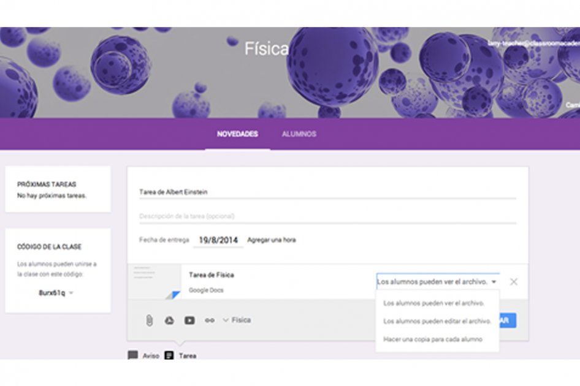Choose Hacer una copia para cada alumno

[433, 339]
